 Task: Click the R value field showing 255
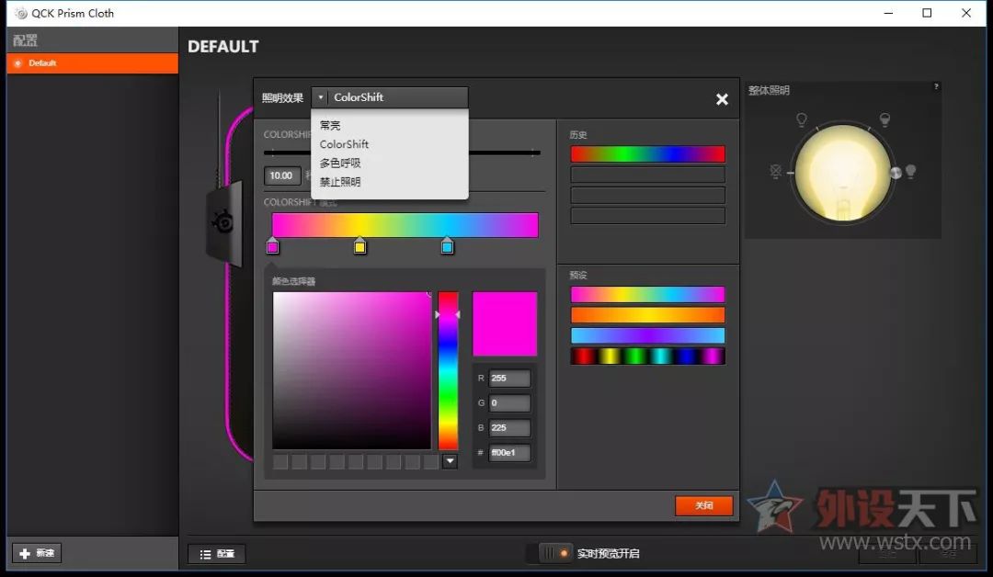(x=509, y=379)
